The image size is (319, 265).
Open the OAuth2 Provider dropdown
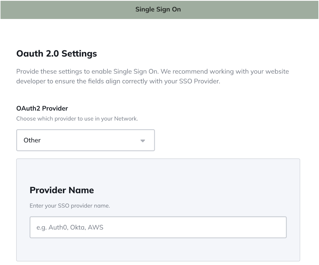(85, 140)
